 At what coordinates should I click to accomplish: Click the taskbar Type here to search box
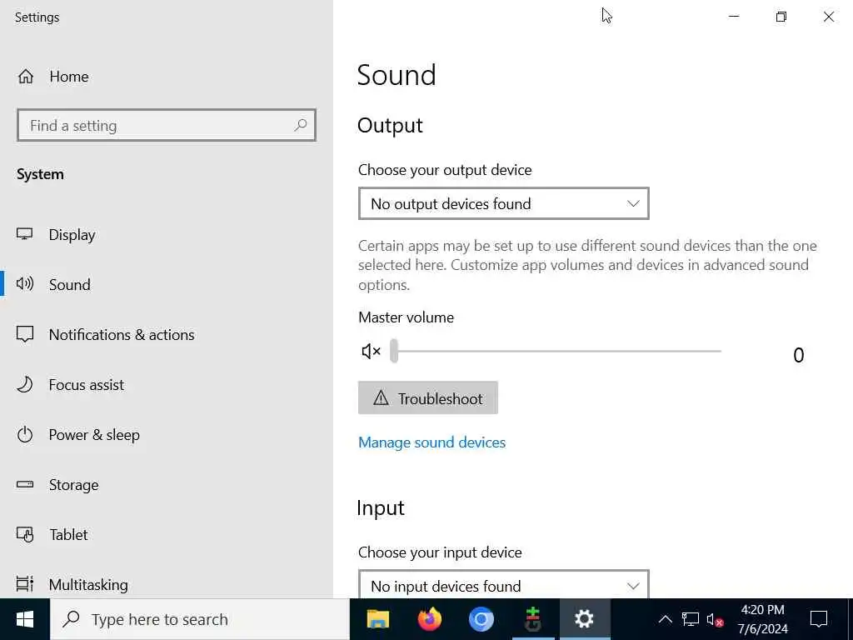tap(200, 619)
